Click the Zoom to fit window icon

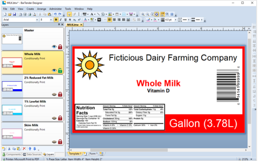click(x=157, y=14)
